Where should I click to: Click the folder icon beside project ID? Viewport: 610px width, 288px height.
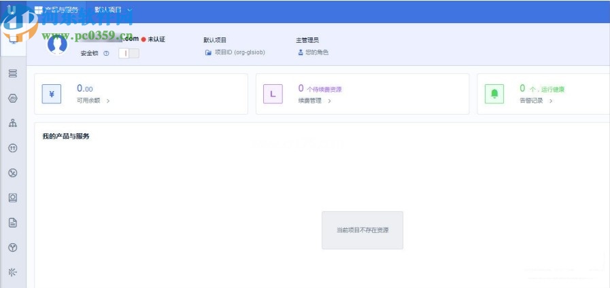pyautogui.click(x=208, y=52)
